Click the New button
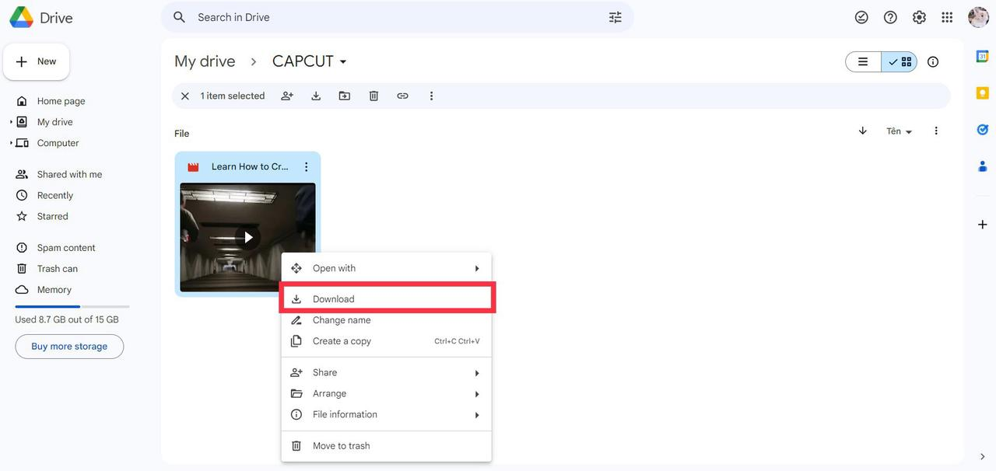This screenshot has height=471, width=996. click(37, 61)
